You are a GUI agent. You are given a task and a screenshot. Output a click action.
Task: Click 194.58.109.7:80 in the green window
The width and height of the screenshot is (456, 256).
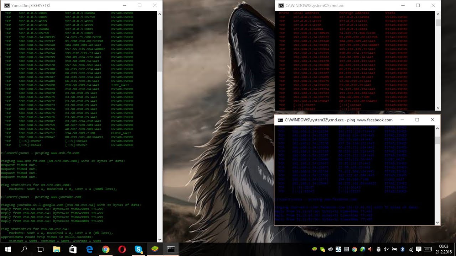[80, 133]
